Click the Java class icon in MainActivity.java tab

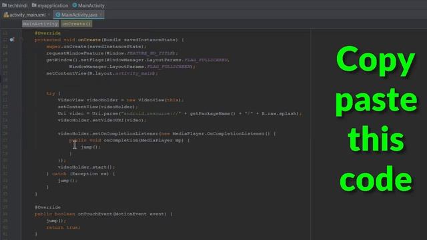pyautogui.click(x=58, y=15)
